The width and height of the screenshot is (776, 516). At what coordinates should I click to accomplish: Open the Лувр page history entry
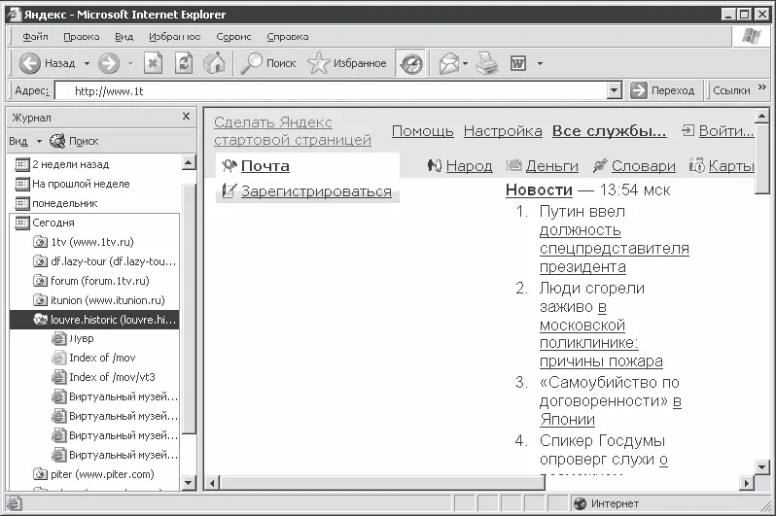pyautogui.click(x=73, y=339)
